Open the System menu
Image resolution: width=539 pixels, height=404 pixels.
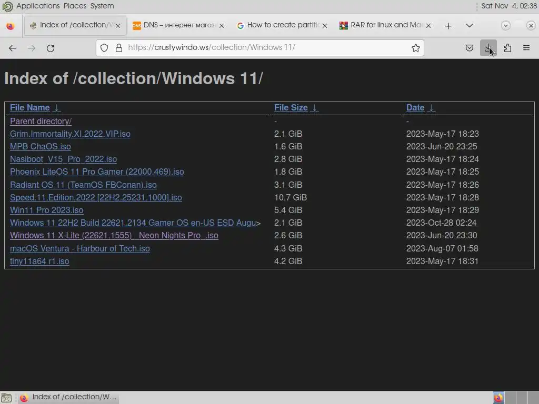pyautogui.click(x=102, y=6)
